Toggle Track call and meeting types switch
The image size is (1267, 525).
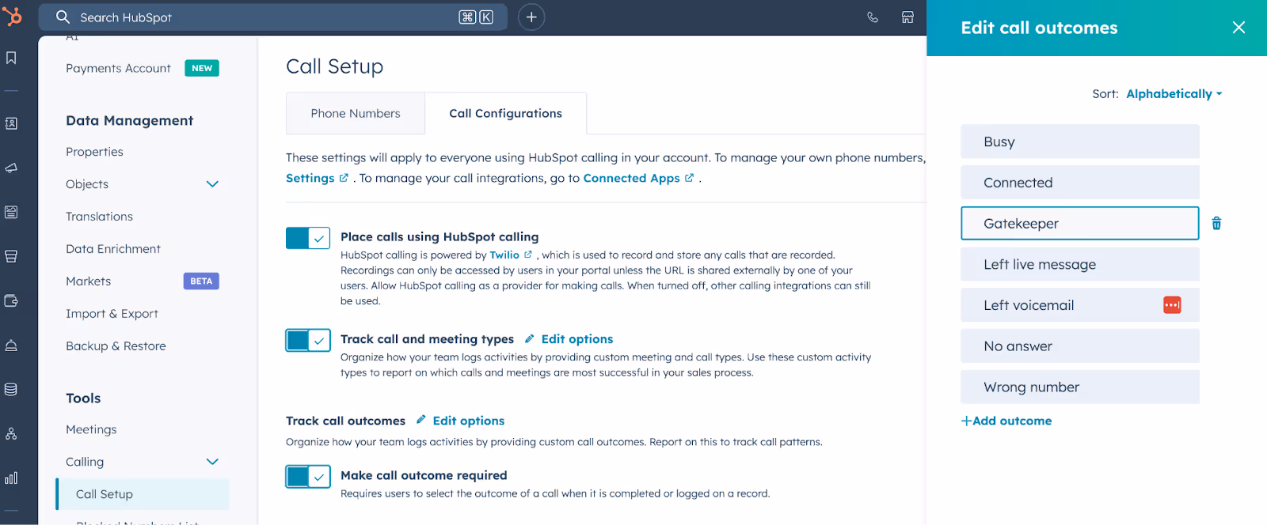(x=308, y=340)
